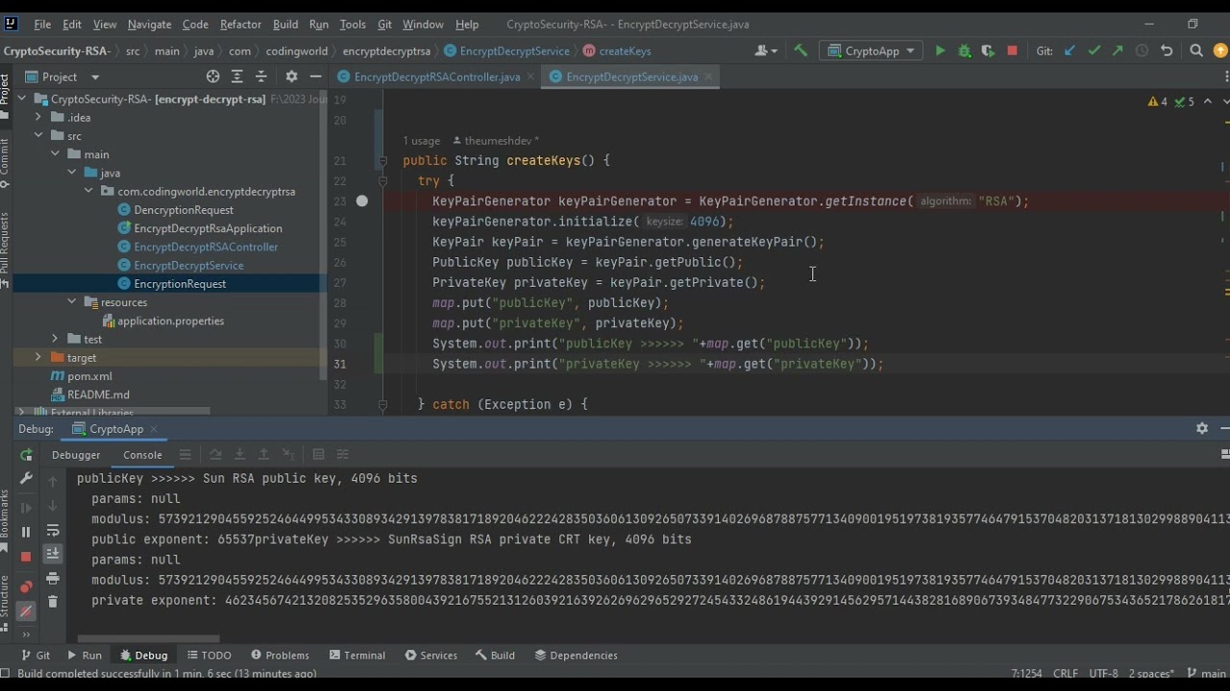Open the CryptoApp run configuration dropdown

tap(873, 51)
